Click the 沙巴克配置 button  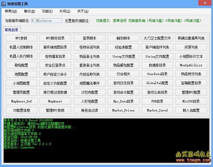click(89, 92)
